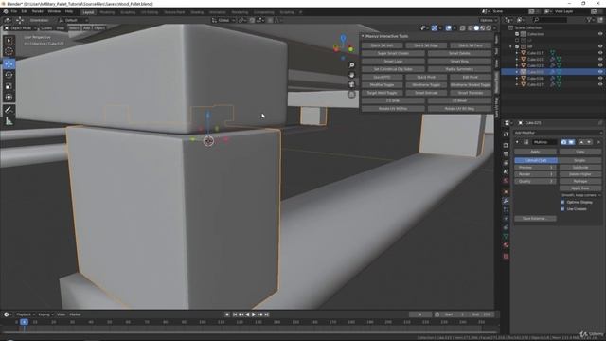Choose the Measure tool in left toolbar
Viewport: 606px width, 341px height.
(x=9, y=122)
